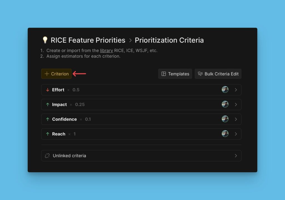Open RICE Feature Priorities from the breadcrumb
This screenshot has height=200, width=285.
point(88,40)
